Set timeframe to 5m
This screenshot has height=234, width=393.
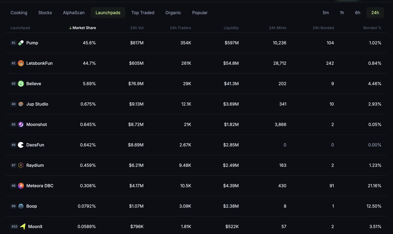point(326,13)
